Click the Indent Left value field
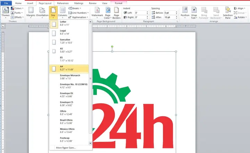250x153 pixels. 140,13
